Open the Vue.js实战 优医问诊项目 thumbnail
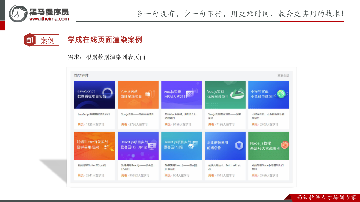 225,95
